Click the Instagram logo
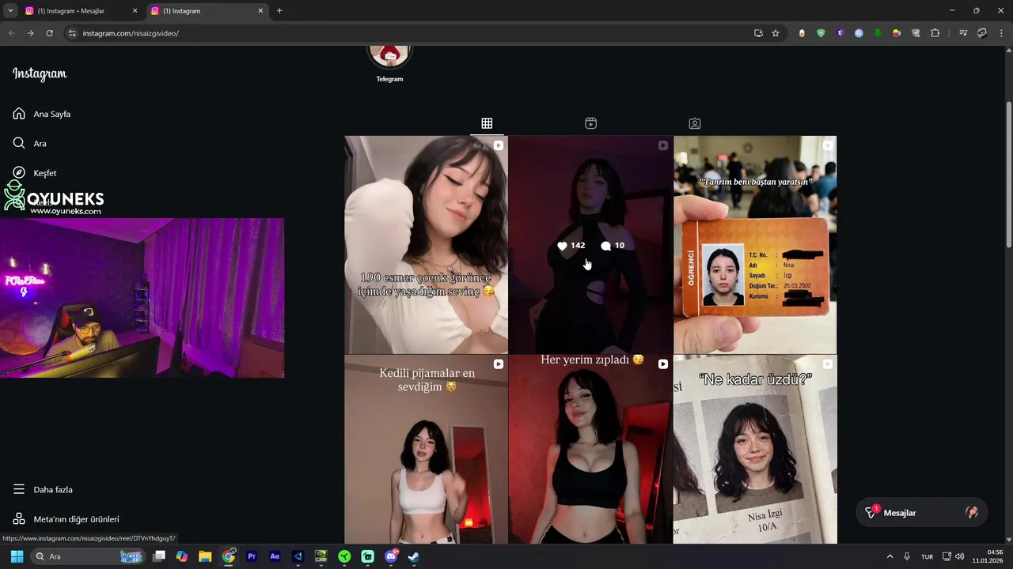 click(40, 73)
